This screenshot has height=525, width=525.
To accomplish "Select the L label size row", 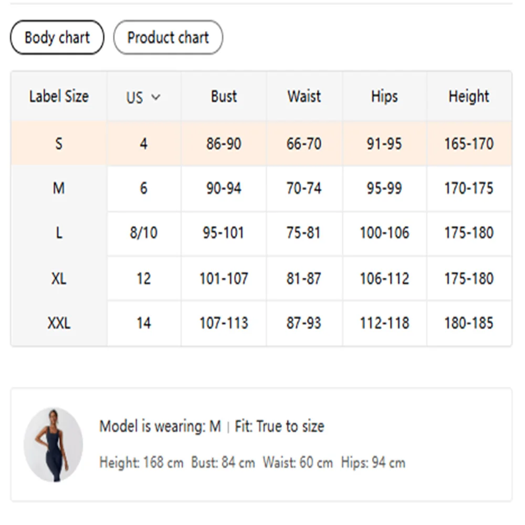I will (59, 233).
